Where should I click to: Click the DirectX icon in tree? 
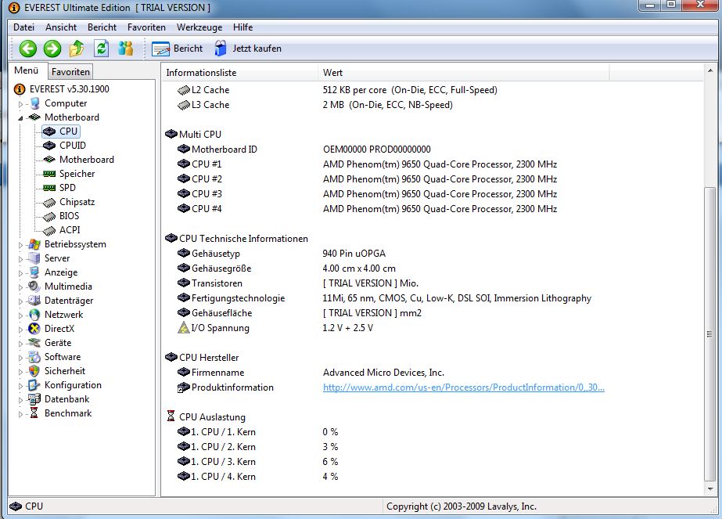click(x=34, y=329)
